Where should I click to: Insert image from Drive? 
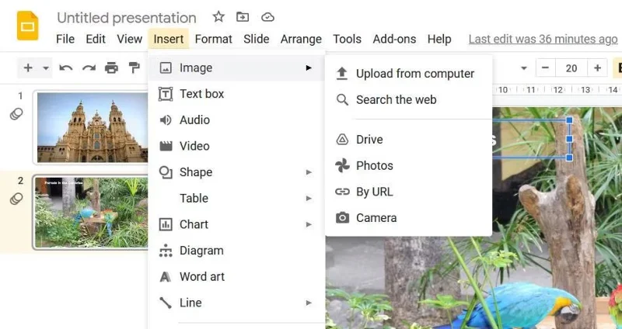(409, 140)
